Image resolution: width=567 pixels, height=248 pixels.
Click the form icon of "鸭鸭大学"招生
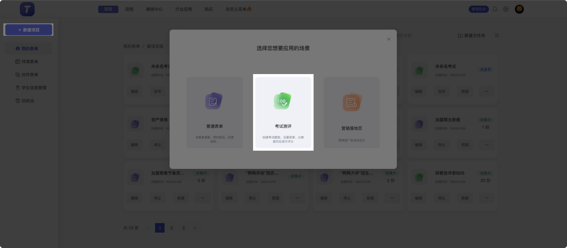click(324, 177)
